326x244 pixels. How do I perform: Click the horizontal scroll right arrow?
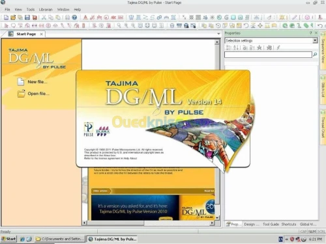(x=212, y=223)
